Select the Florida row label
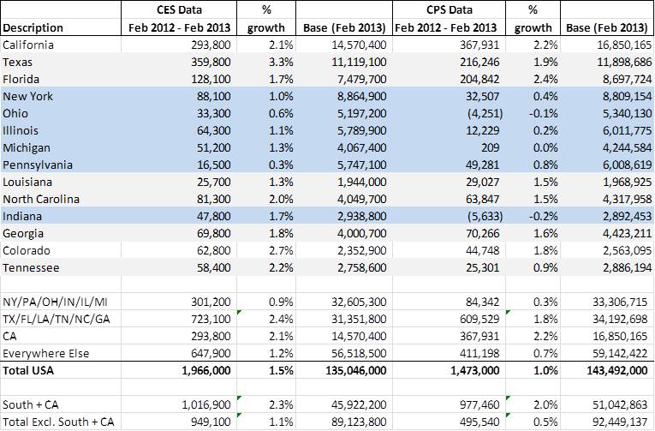 tap(21, 79)
